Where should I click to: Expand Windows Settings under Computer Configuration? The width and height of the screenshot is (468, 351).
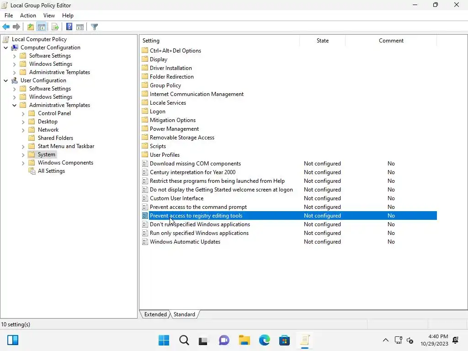pos(14,64)
